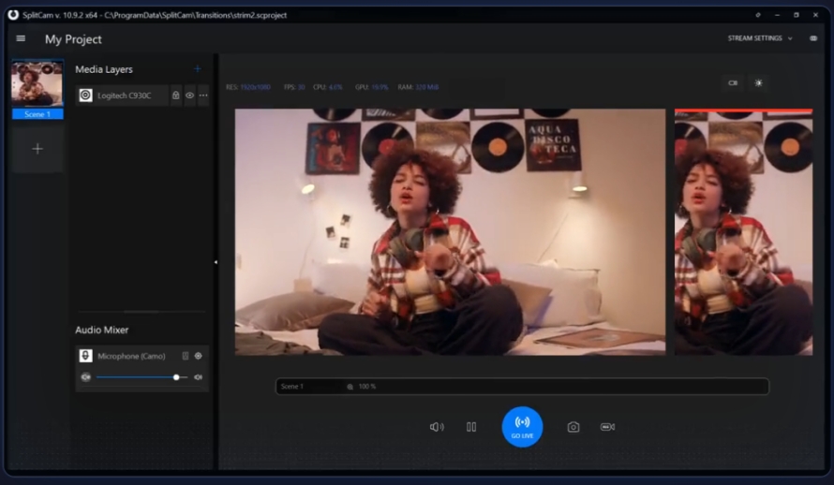Open the hamburger main menu

click(21, 38)
